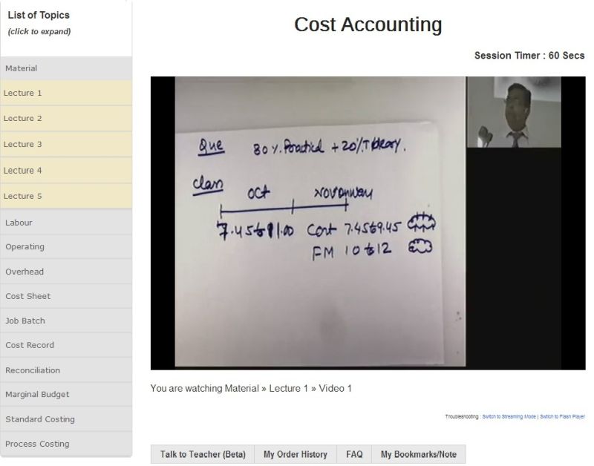Open the Overhead topic
Screen dimensions: 594x466
tap(66, 272)
